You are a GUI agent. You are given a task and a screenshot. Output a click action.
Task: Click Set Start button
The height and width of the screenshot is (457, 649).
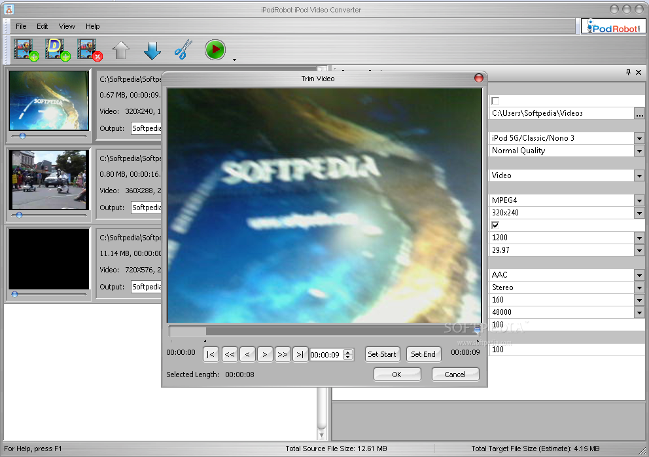tap(382, 354)
